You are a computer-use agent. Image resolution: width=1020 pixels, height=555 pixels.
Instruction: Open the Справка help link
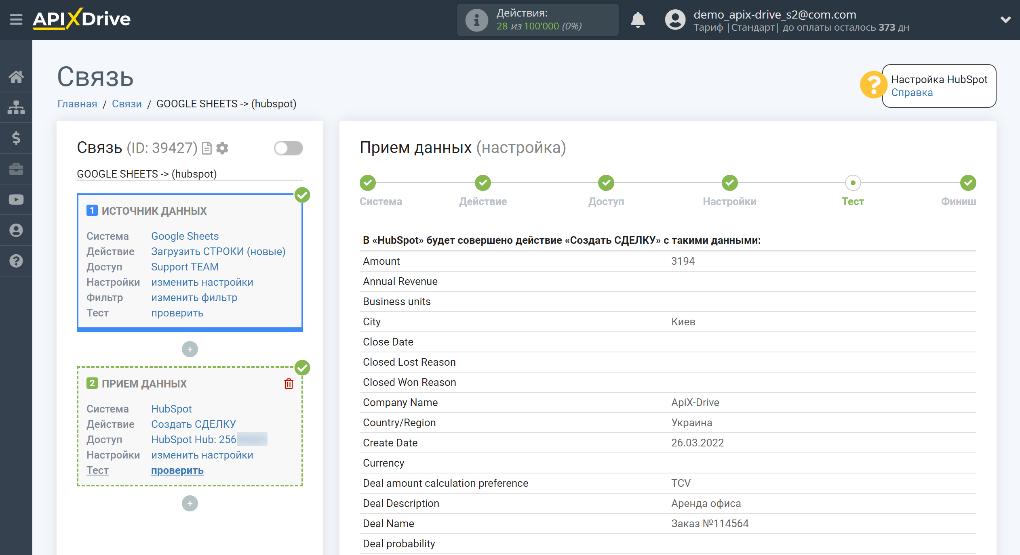(x=912, y=93)
